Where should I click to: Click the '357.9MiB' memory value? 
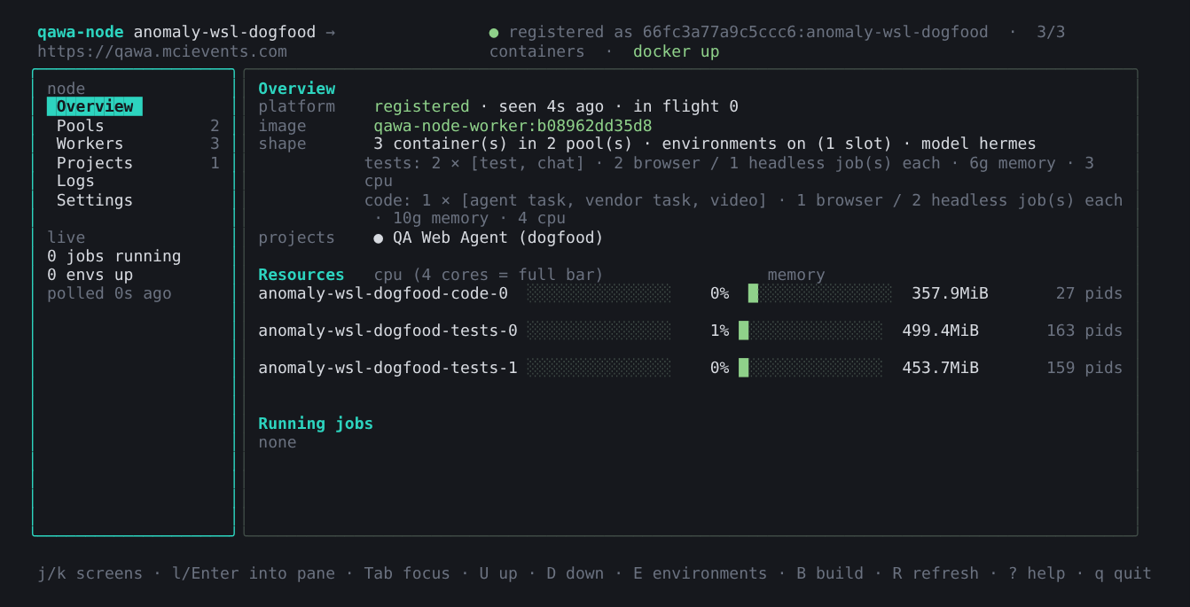[x=950, y=293]
